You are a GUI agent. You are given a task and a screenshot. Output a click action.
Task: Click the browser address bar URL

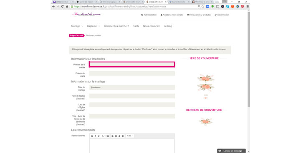coord(120,6)
